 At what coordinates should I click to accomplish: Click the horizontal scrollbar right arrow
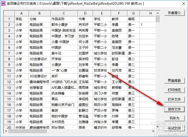coord(153,131)
